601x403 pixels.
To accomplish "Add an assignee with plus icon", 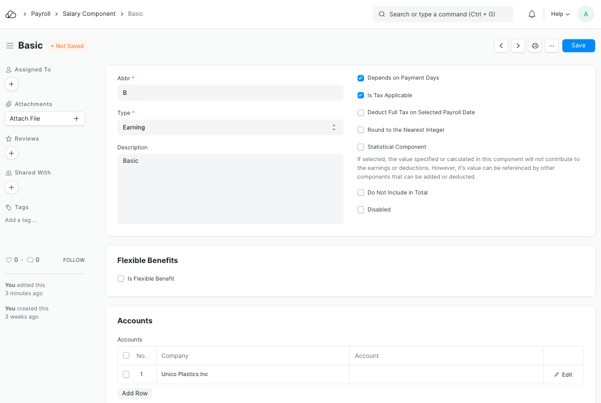I will (x=12, y=84).
